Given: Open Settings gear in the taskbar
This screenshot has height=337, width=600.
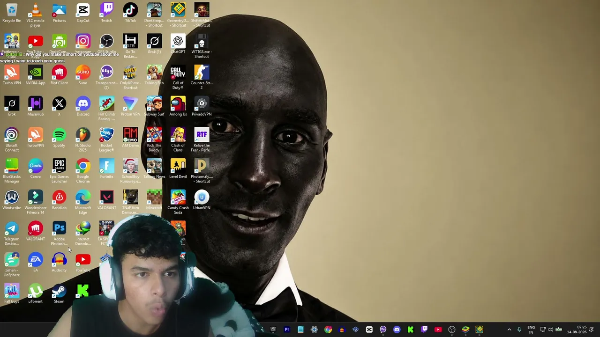Looking at the screenshot, I should point(314,330).
